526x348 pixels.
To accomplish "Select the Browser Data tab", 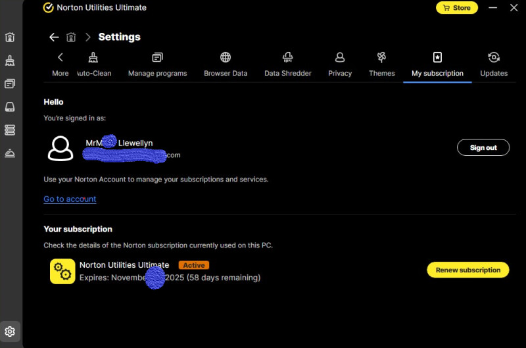I will pos(226,64).
